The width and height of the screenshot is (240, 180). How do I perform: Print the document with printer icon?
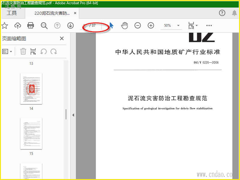tap(31, 25)
